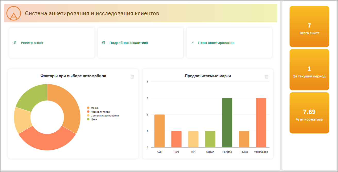
Task: Click the Audi bar in chart
Action: (159, 131)
